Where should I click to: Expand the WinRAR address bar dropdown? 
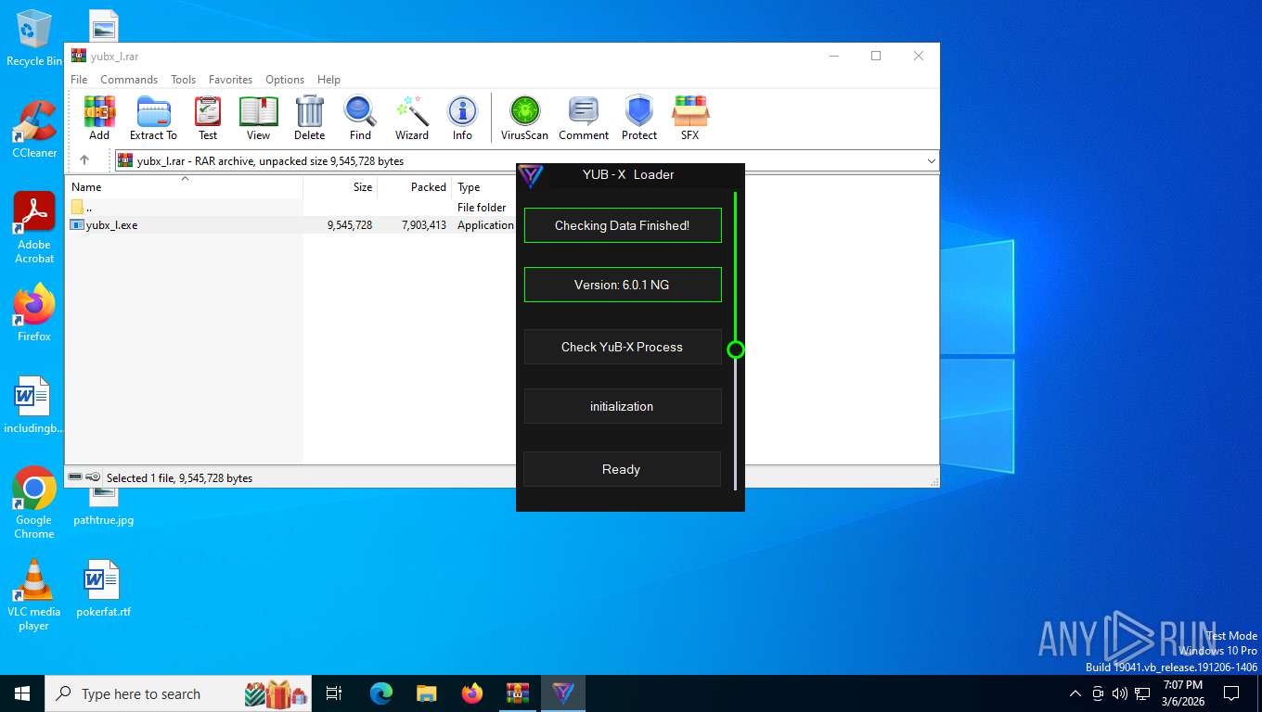pos(931,161)
